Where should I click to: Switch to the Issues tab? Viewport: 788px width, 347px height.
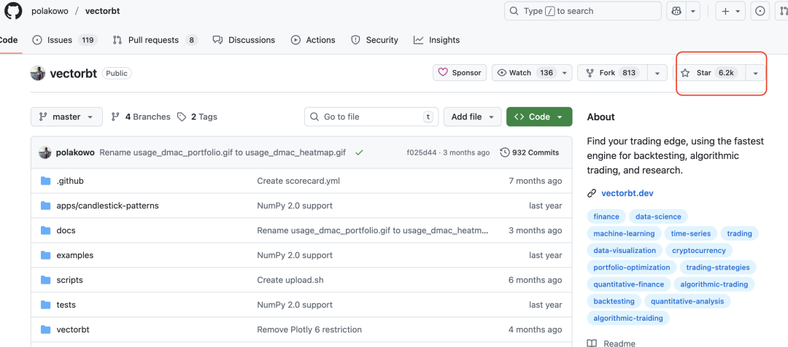coord(65,40)
